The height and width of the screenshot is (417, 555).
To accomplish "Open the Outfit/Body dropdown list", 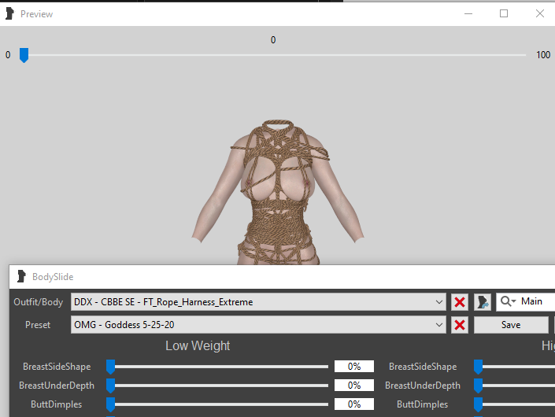I will coord(439,302).
